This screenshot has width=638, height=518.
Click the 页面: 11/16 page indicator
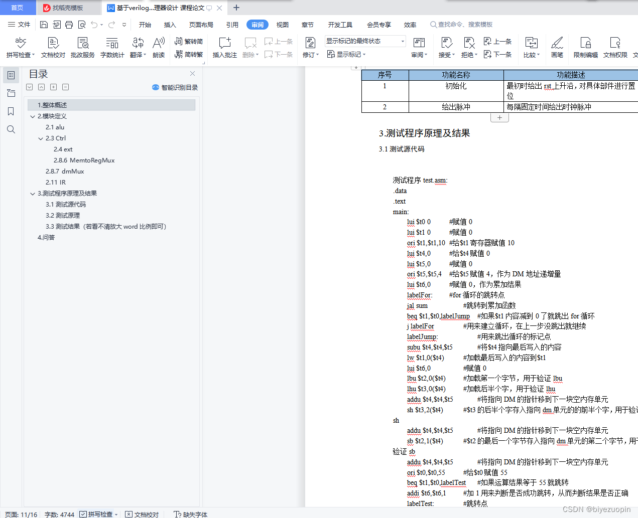tap(21, 514)
